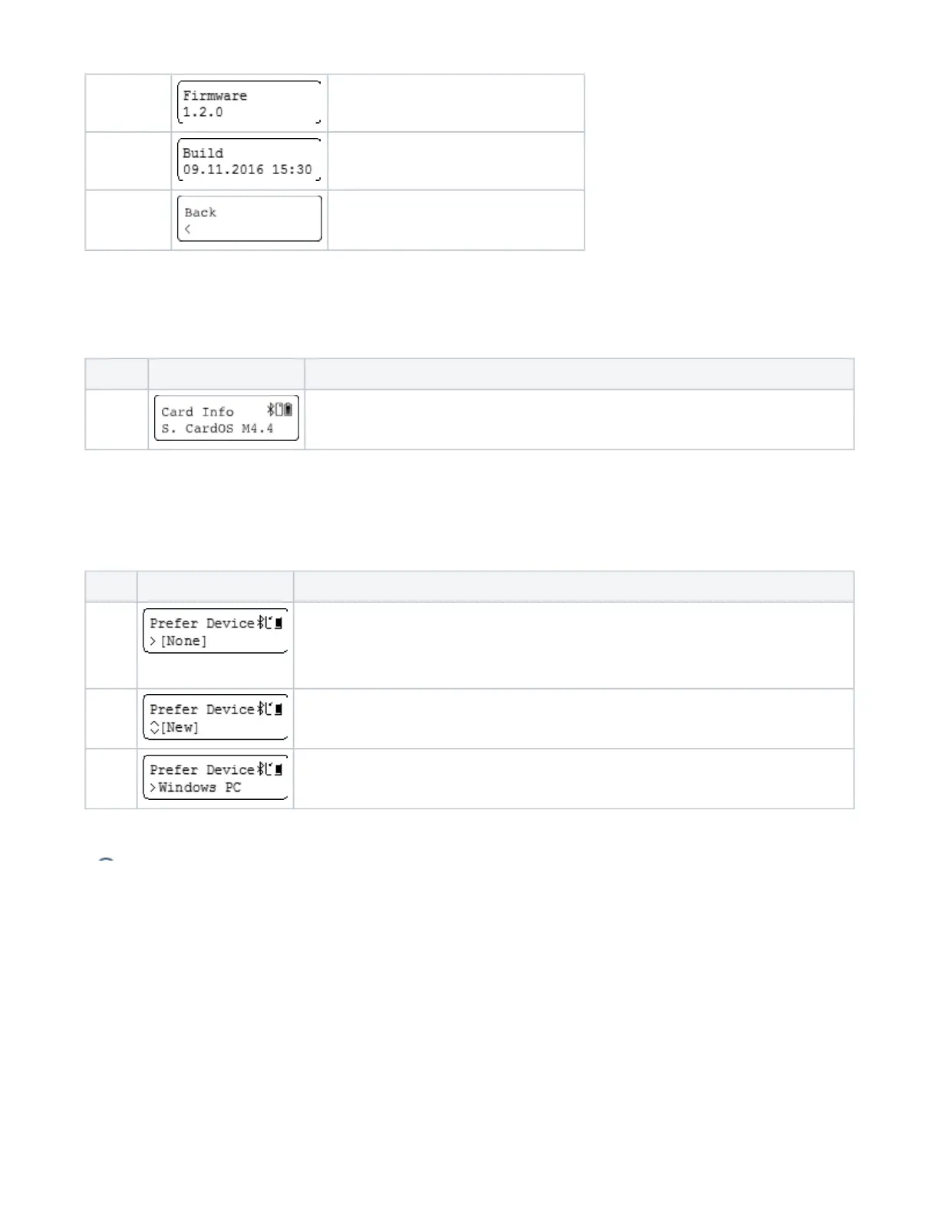This screenshot has width=939, height=1215.
Task: Click the partial blue icon at page bottom
Action: click(106, 861)
